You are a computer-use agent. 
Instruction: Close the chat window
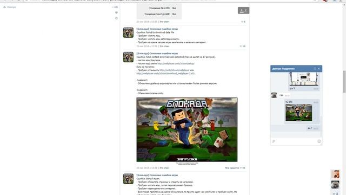(x=318, y=69)
